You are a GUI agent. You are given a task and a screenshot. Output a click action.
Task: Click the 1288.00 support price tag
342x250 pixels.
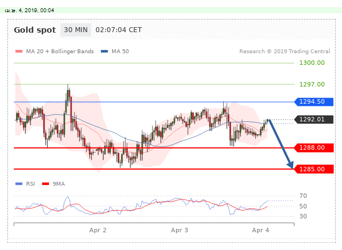314,147
